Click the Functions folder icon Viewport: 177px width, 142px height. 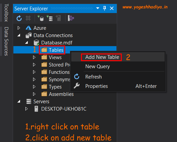click(x=44, y=72)
